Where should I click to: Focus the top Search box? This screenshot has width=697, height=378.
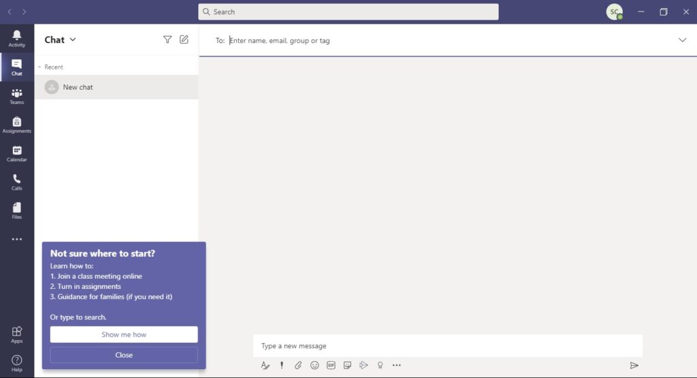(x=348, y=12)
